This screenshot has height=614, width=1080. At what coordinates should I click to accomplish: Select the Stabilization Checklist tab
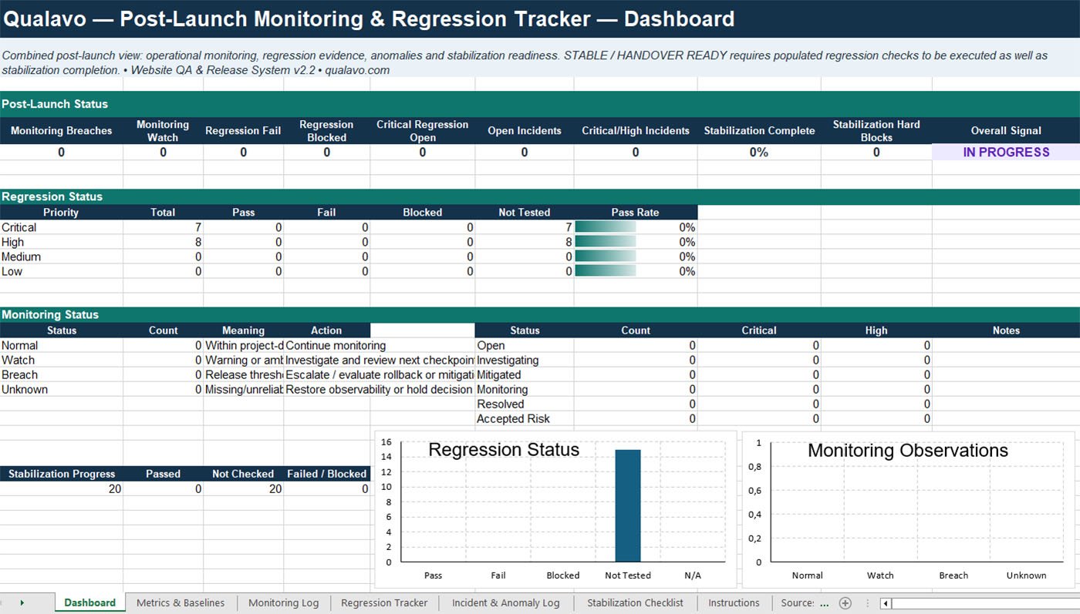pyautogui.click(x=635, y=603)
